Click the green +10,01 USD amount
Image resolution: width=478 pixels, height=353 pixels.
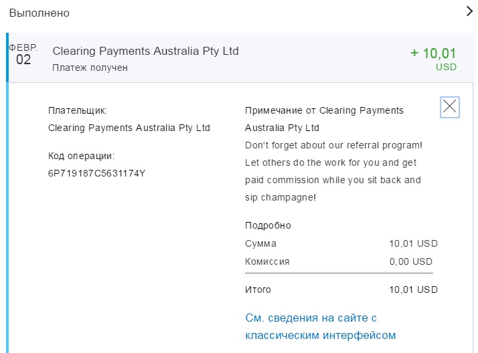(433, 53)
